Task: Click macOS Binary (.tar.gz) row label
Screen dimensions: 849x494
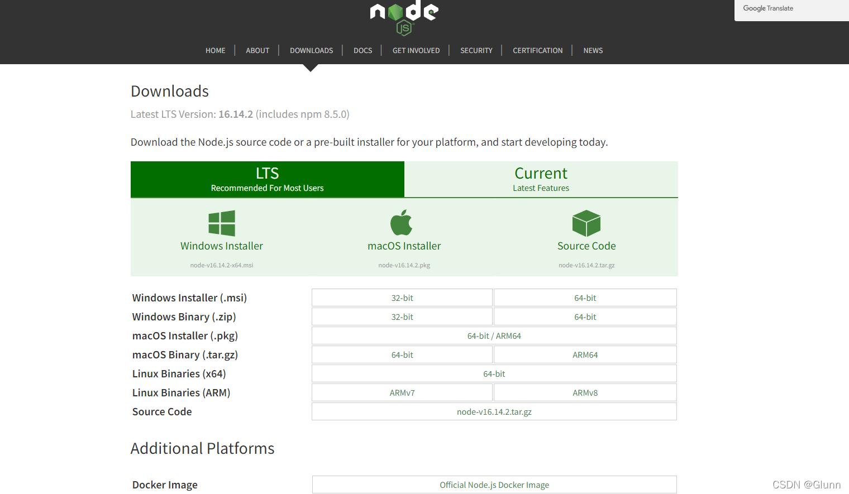Action: (185, 355)
